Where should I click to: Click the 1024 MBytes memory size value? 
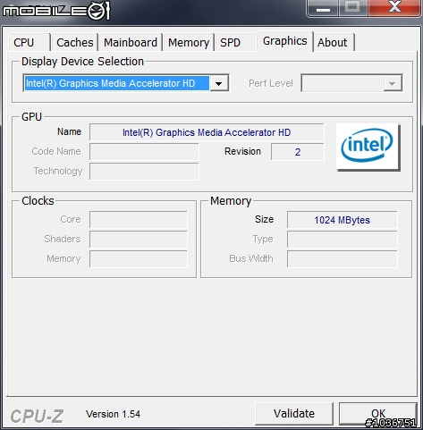(x=343, y=220)
